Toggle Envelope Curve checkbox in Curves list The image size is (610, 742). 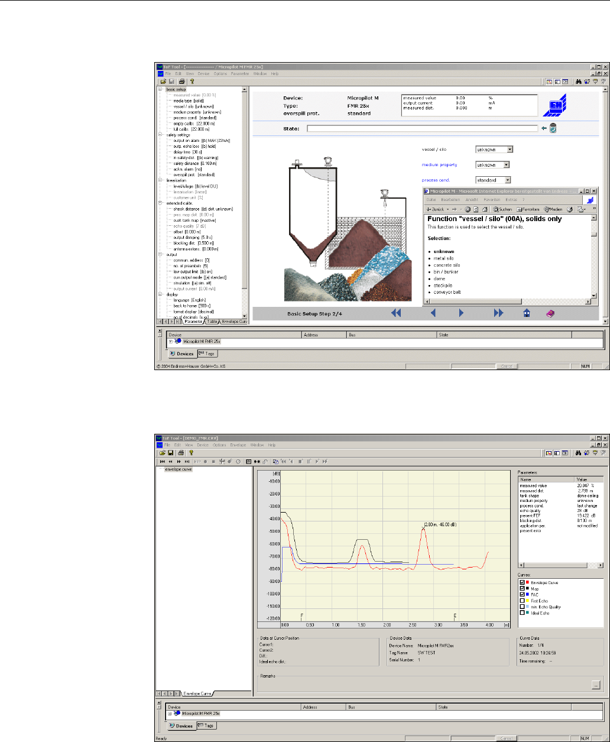pos(521,582)
